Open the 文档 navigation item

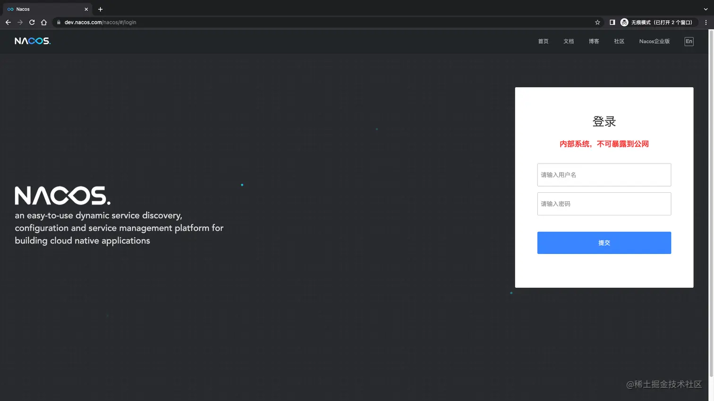pyautogui.click(x=569, y=41)
